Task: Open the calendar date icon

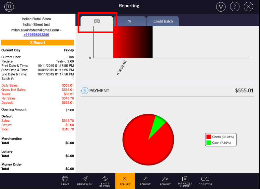Action: [x=10, y=6]
